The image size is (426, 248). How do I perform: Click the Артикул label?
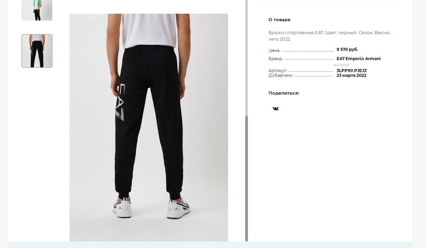coord(277,71)
